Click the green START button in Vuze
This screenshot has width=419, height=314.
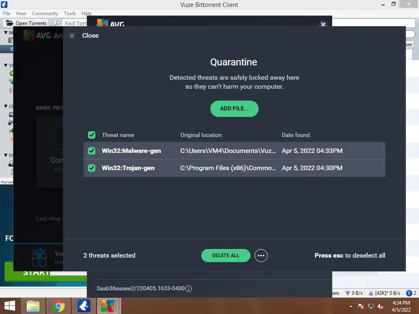coord(45,272)
